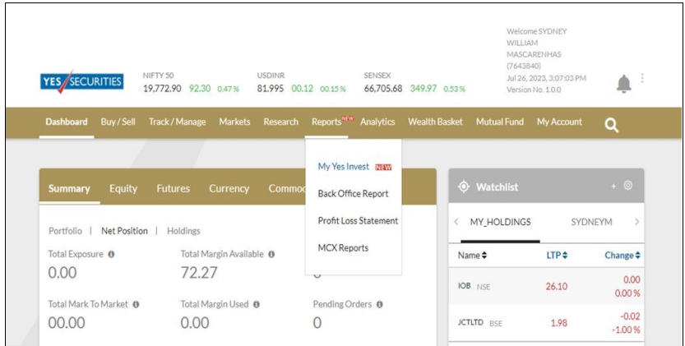Click the Portfolio link
Viewport: 685px width, 346px height.
(65, 231)
